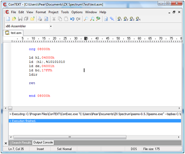Open the View menu
The height and width of the screenshot is (154, 185).
[x=30, y=12]
